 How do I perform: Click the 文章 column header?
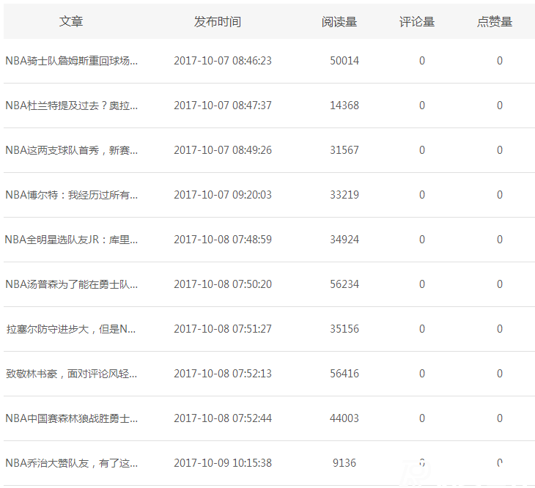(71, 22)
